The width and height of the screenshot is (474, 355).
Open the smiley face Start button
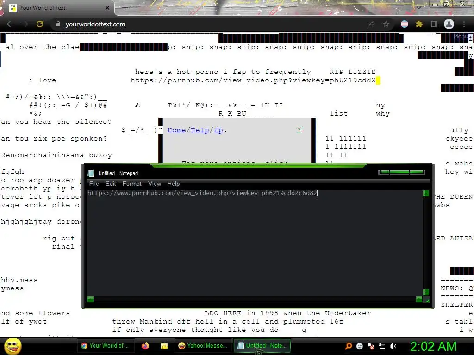click(x=12, y=346)
